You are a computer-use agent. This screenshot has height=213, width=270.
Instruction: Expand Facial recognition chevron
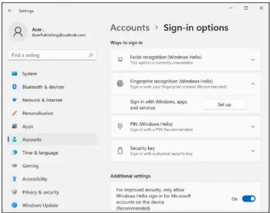[253, 60]
